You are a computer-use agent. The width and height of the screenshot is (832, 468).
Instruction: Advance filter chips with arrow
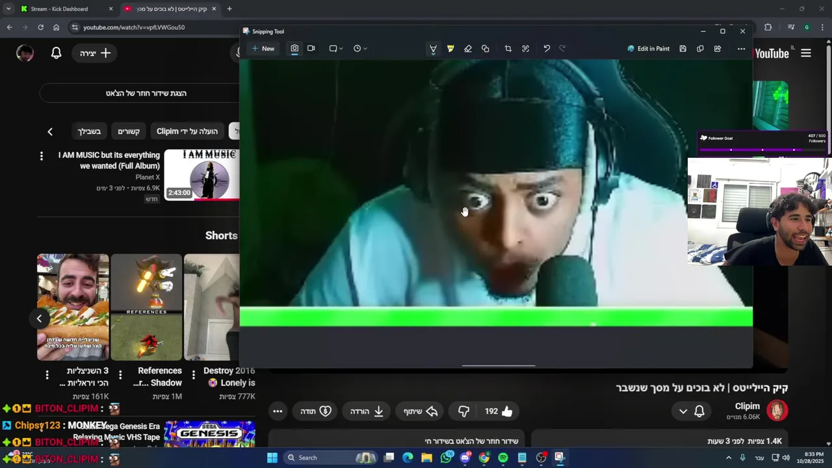pyautogui.click(x=50, y=131)
